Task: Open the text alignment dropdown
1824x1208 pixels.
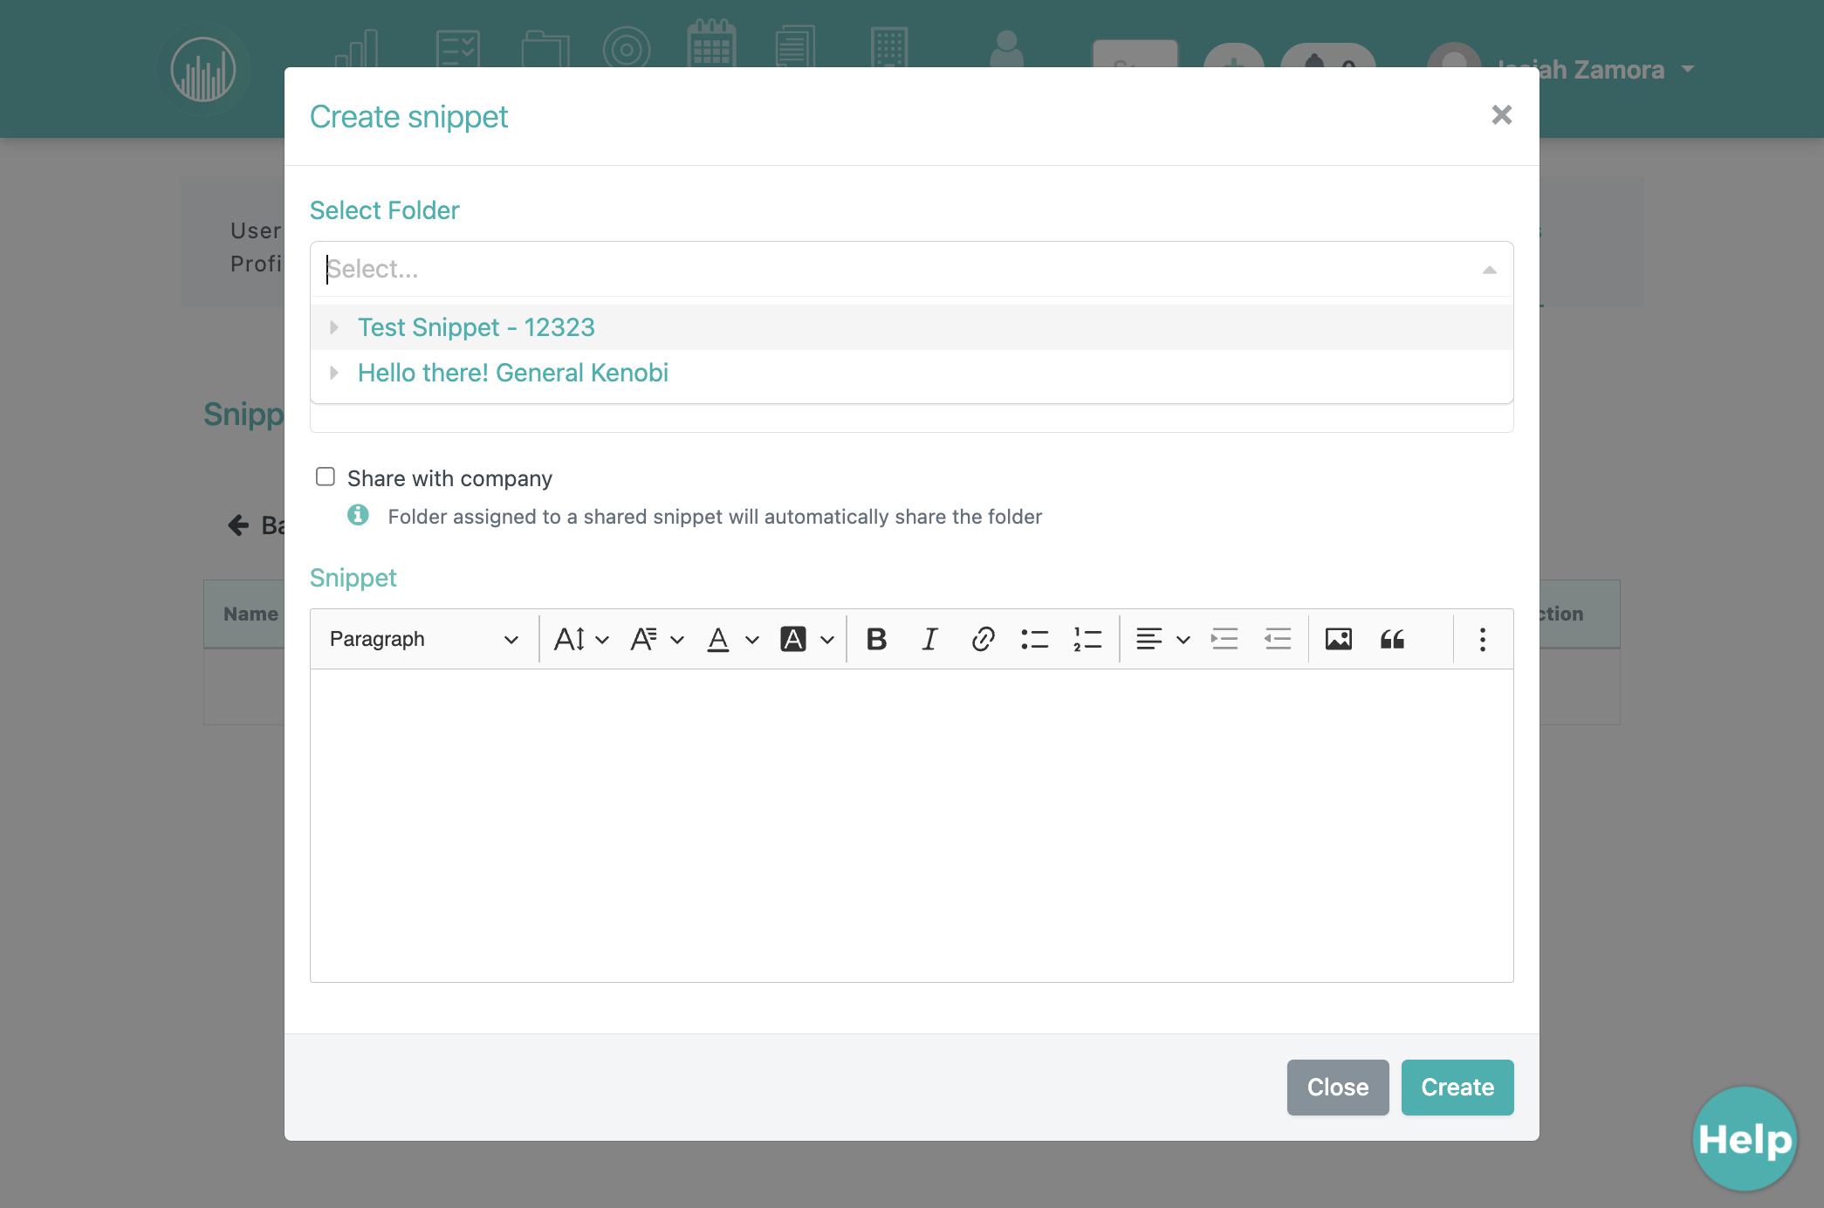Action: click(x=1162, y=640)
